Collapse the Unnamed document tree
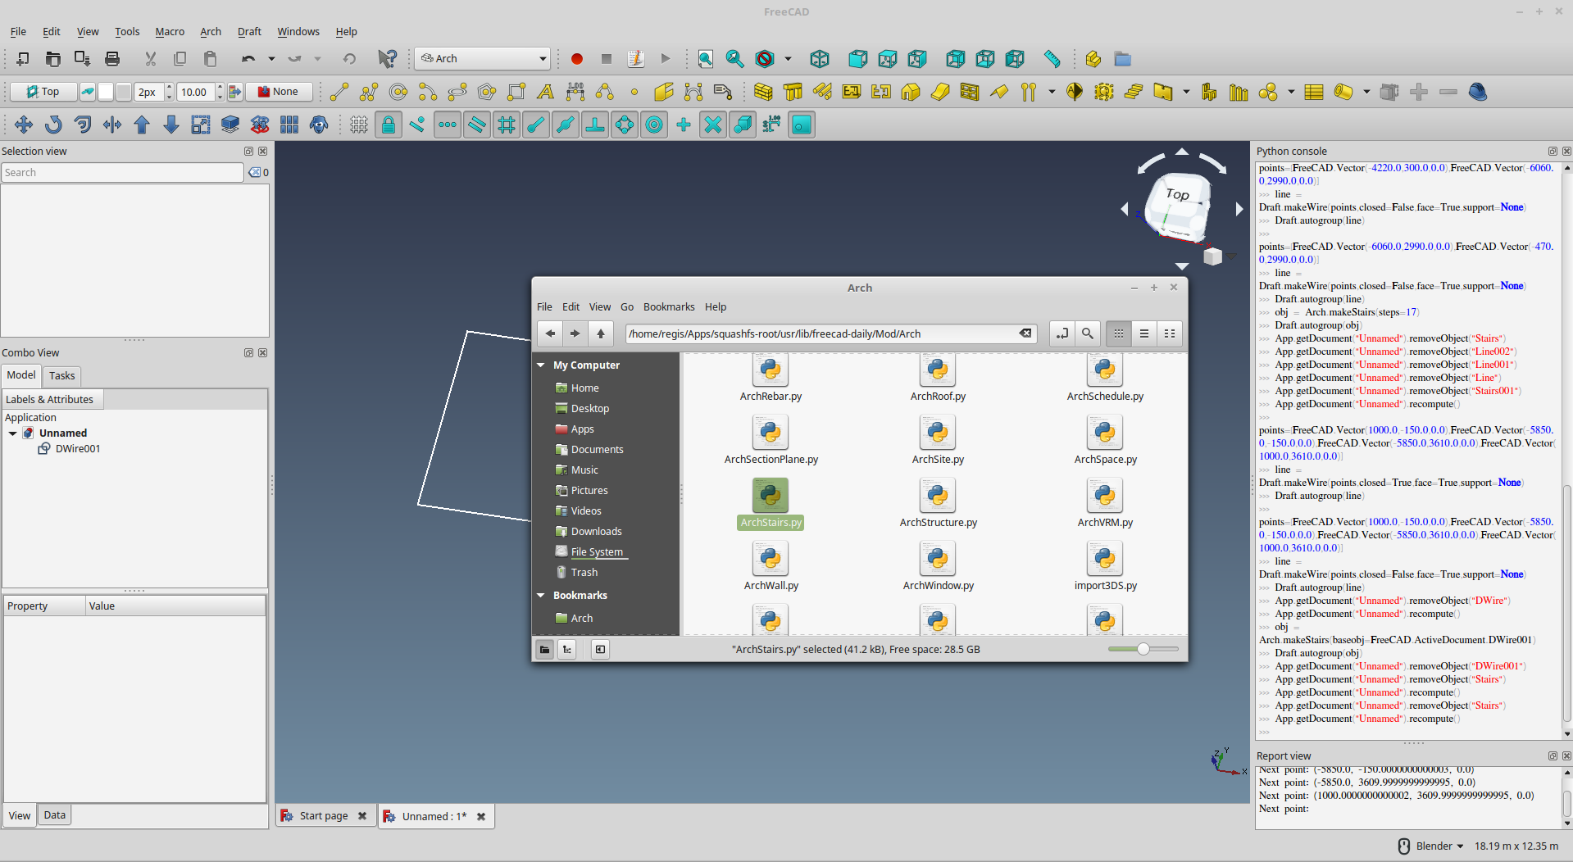1573x862 pixels. click(x=12, y=433)
